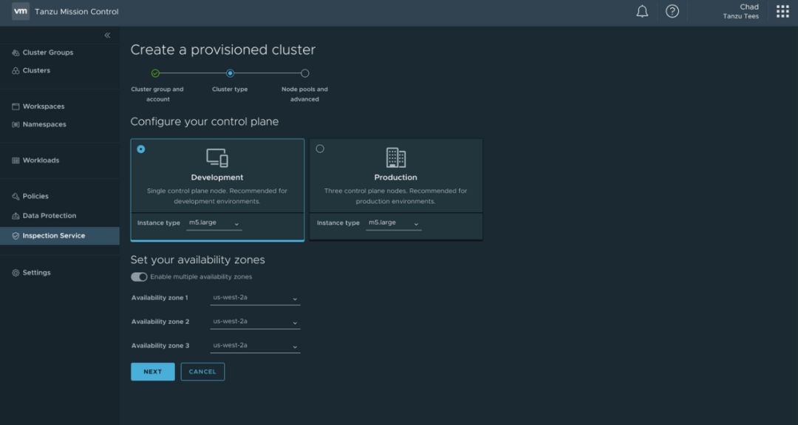Click 'Availability zone 1' label
Image resolution: width=798 pixels, height=425 pixels.
click(160, 298)
